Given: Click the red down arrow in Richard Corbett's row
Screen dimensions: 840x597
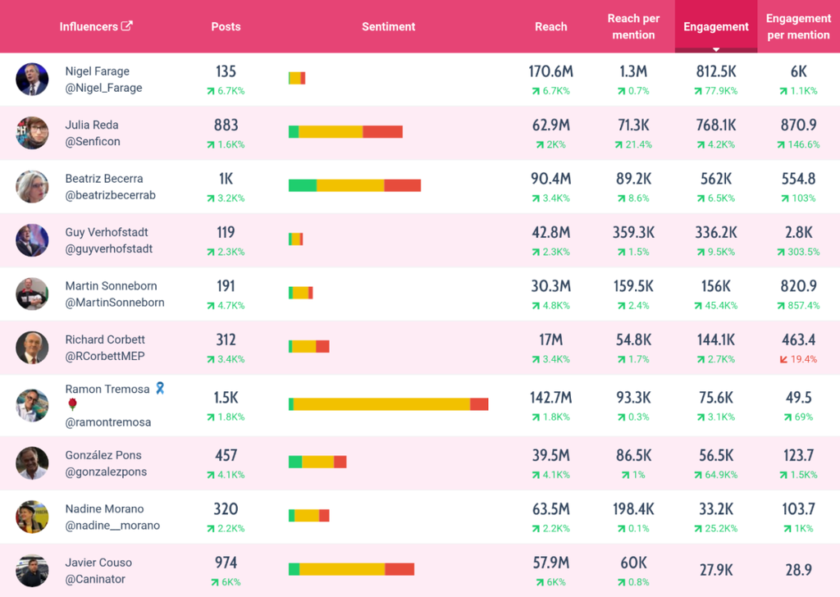Looking at the screenshot, I should point(783,359).
